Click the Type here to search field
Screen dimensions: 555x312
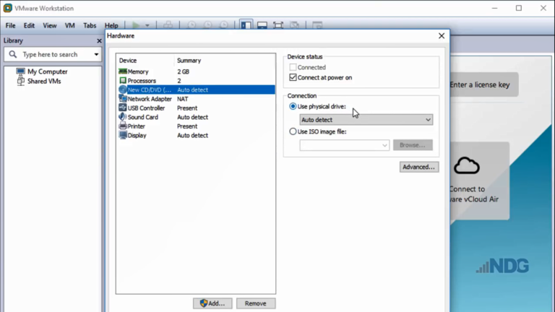tap(53, 54)
